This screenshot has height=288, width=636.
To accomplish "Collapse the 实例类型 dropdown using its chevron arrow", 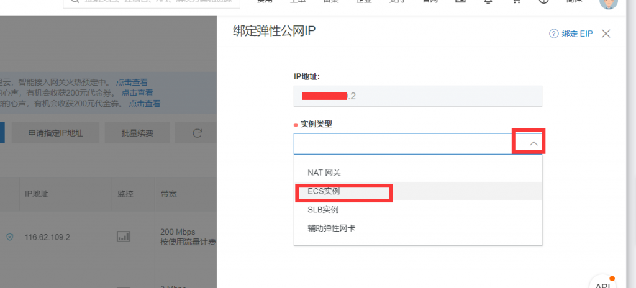I will 534,143.
